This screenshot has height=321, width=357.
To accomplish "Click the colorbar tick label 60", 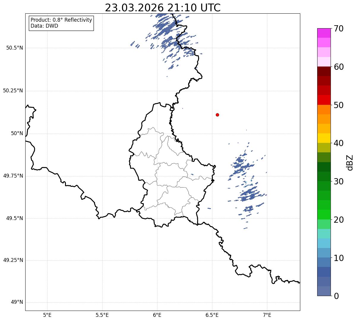I will click(339, 67).
